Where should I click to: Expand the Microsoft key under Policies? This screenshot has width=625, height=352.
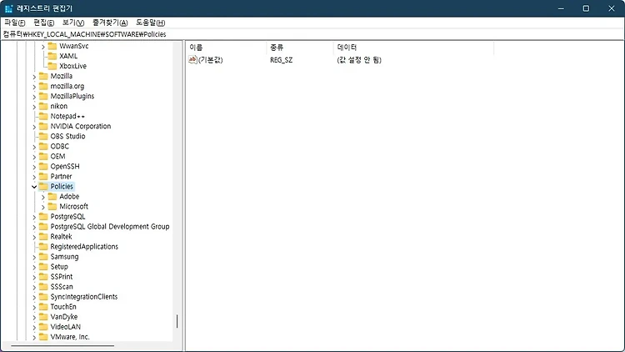[x=43, y=207]
